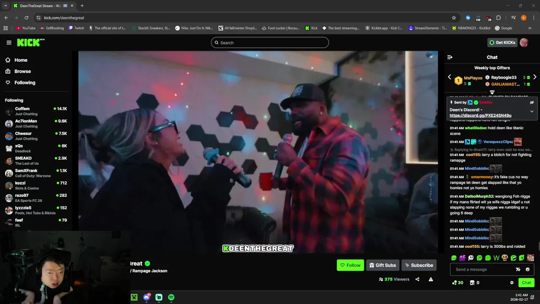The image size is (540, 304).
Task: Insert the monkey face quick emote
Action: [x=505, y=258]
